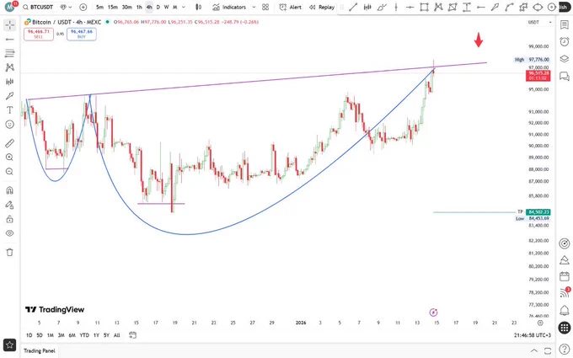The width and height of the screenshot is (573, 358).
Task: Maximize the bottom trading panel
Action: coord(548,350)
